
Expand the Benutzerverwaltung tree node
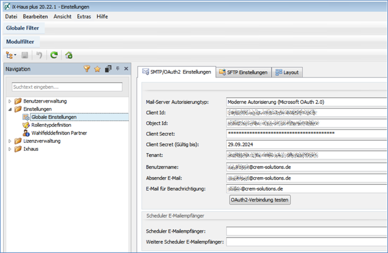point(10,101)
